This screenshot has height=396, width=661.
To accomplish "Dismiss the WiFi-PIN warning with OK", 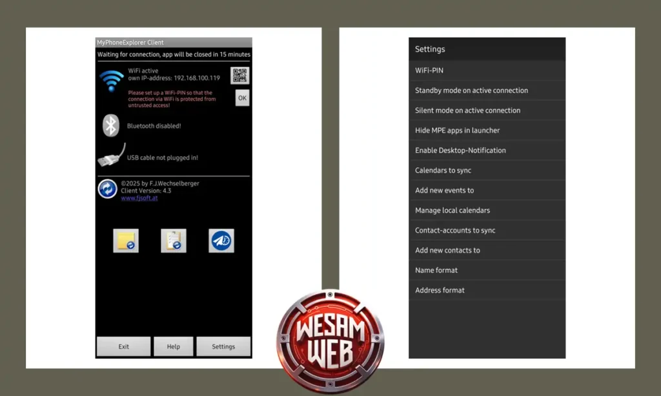I will pos(242,97).
